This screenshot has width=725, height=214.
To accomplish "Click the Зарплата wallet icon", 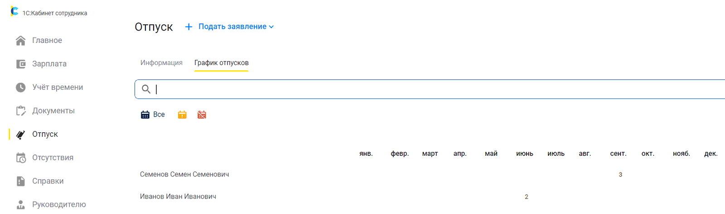I will (x=21, y=64).
